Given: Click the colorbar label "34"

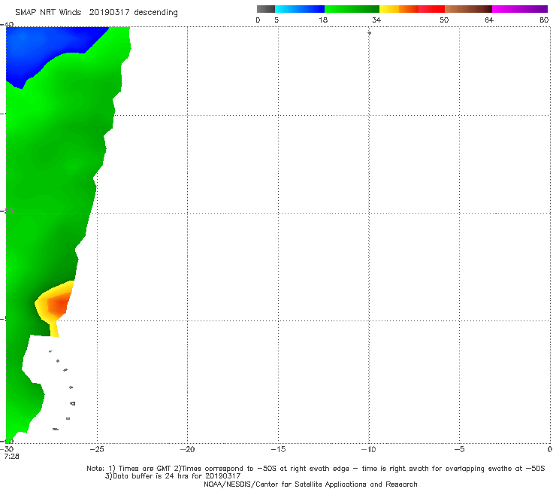Looking at the screenshot, I should (376, 20).
